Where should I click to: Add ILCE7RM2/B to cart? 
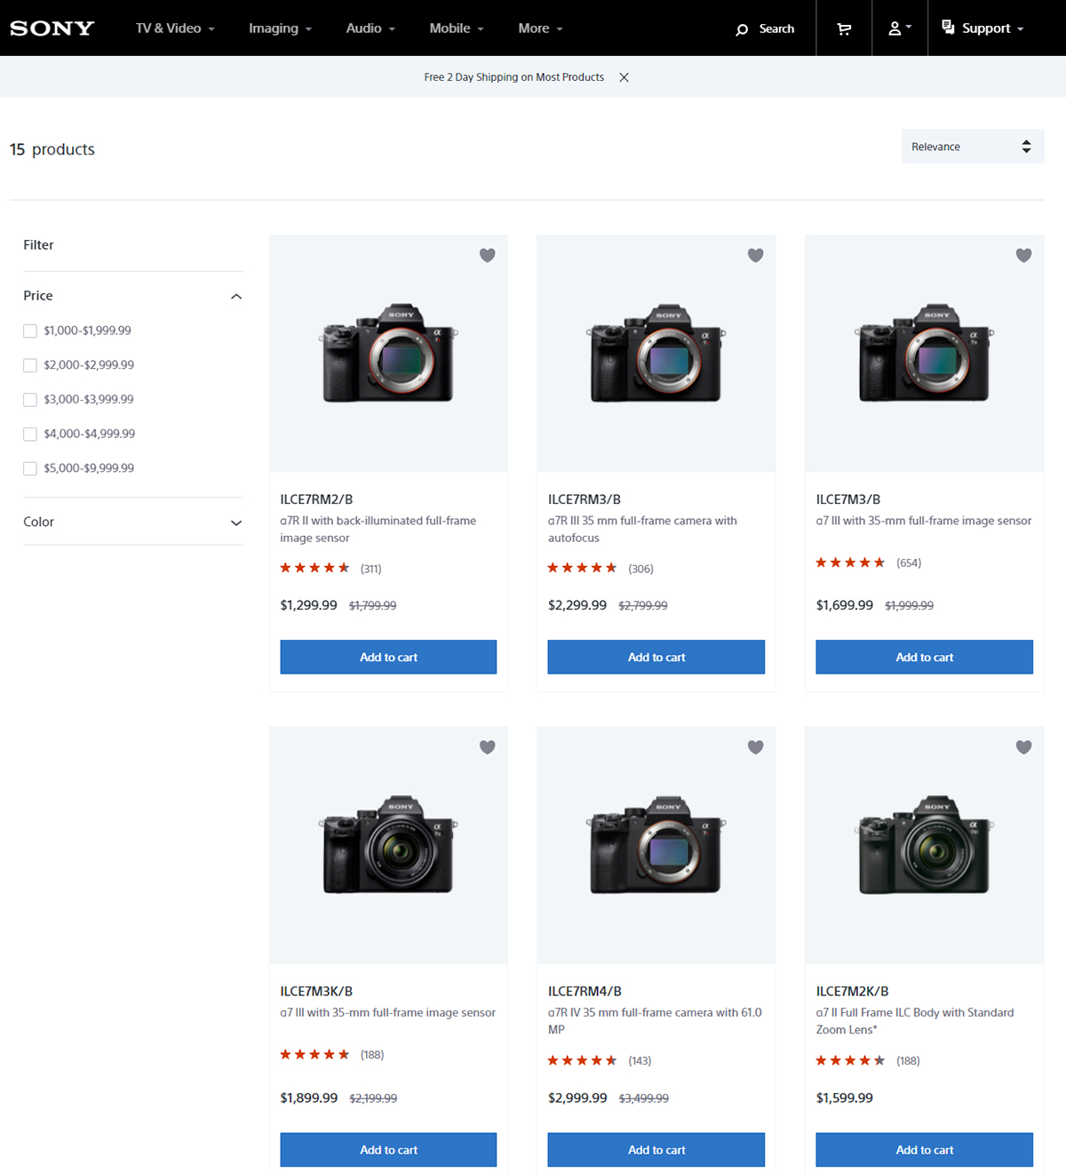tap(388, 658)
